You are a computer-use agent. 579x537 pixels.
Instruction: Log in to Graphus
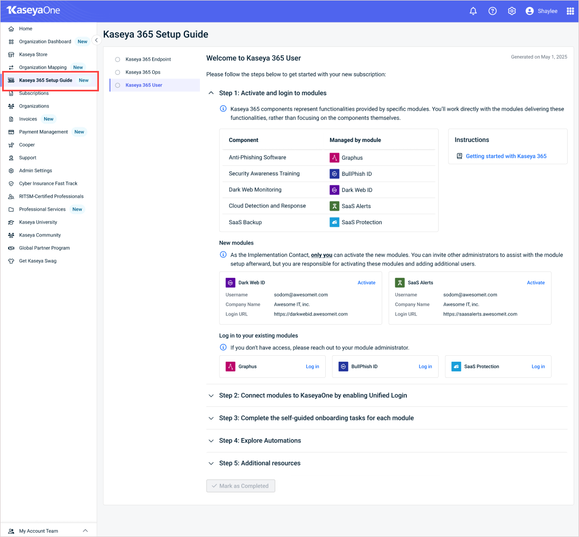[x=312, y=367]
